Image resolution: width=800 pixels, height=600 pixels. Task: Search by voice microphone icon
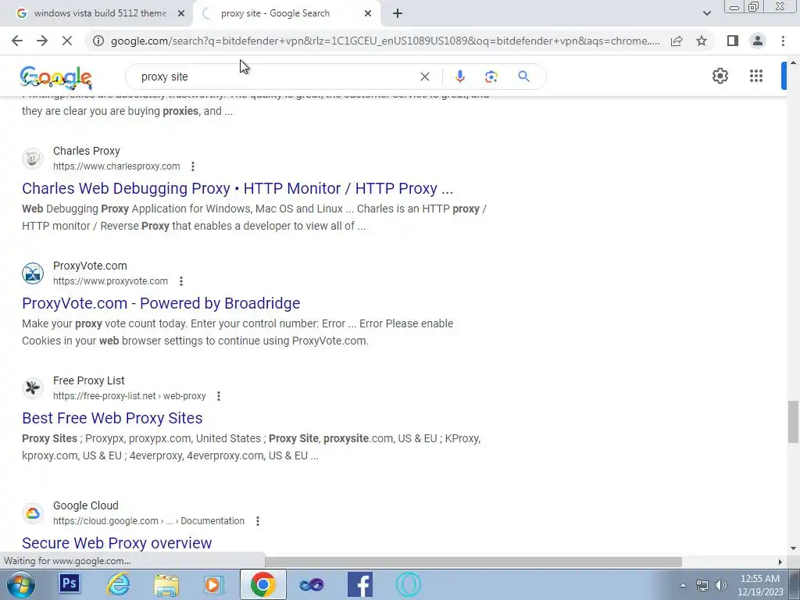(x=459, y=77)
